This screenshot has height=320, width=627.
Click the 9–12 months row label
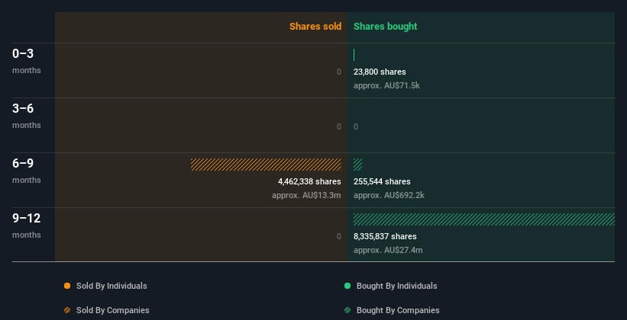point(27,226)
